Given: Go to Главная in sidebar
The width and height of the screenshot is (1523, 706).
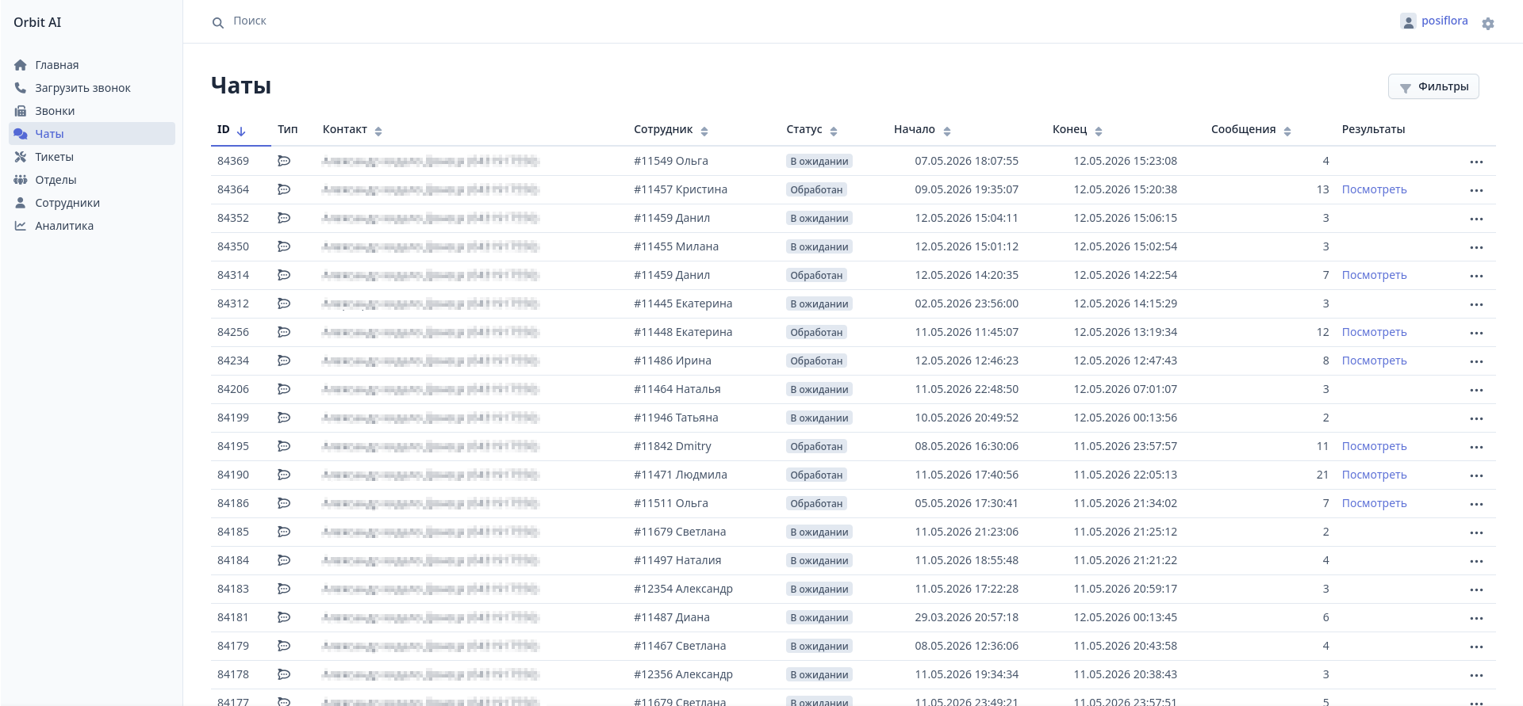Looking at the screenshot, I should 56,65.
